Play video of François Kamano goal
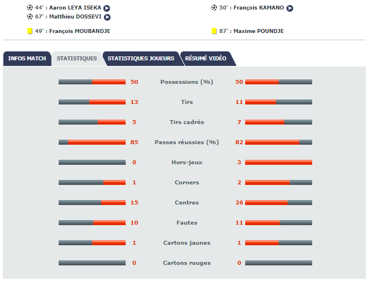 tap(290, 8)
